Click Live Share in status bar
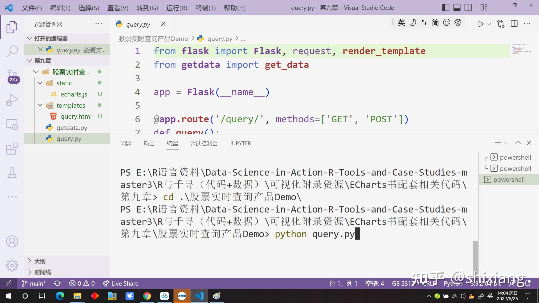Viewport: 539px width, 303px height. click(x=121, y=284)
